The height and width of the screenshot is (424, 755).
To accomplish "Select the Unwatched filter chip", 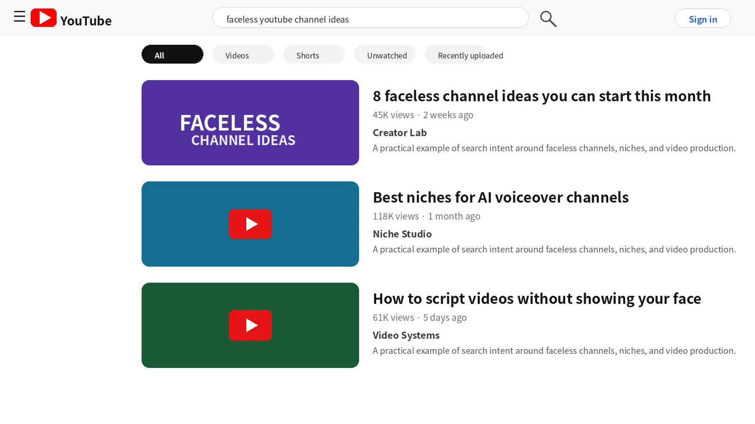I will pyautogui.click(x=385, y=54).
